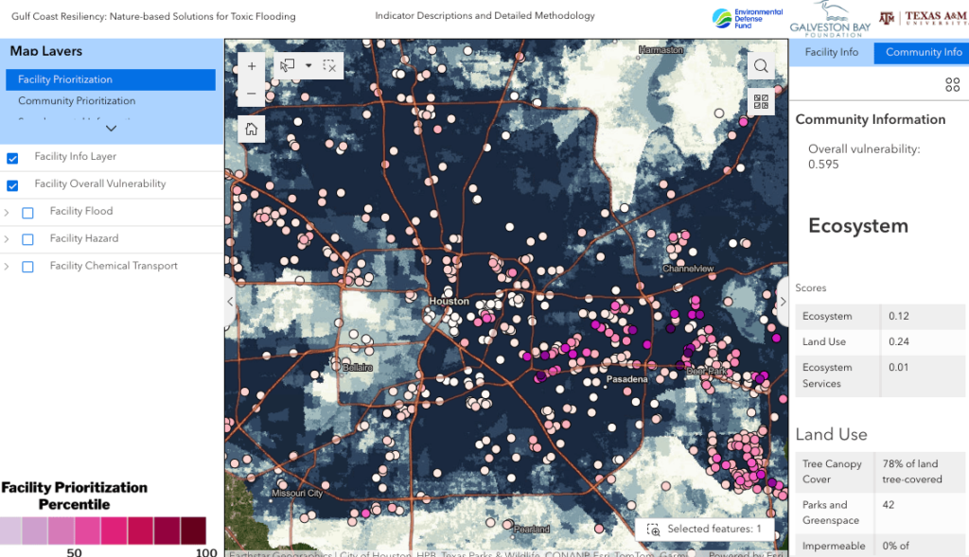Zoom in on the map
Screen dimensions: 969x557
click(251, 66)
